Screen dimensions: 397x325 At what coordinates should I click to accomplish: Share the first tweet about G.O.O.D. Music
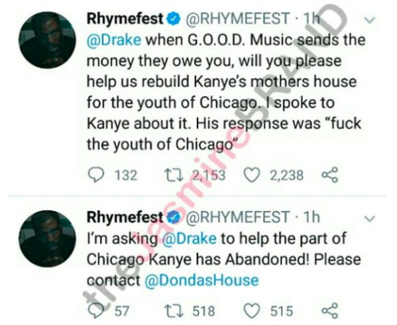[x=330, y=175]
